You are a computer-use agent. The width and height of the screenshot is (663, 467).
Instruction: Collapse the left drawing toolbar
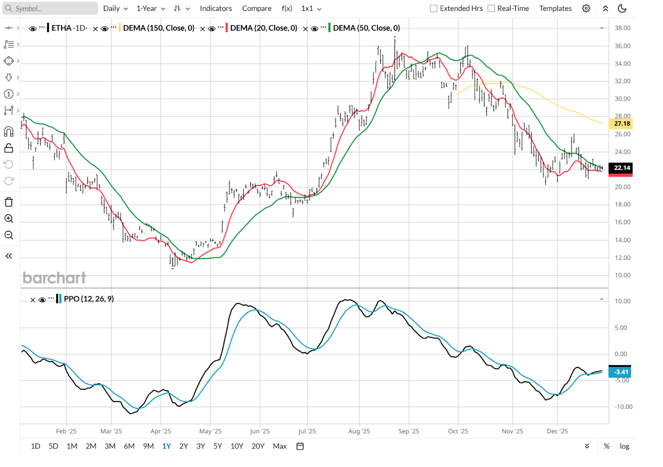coord(9,256)
